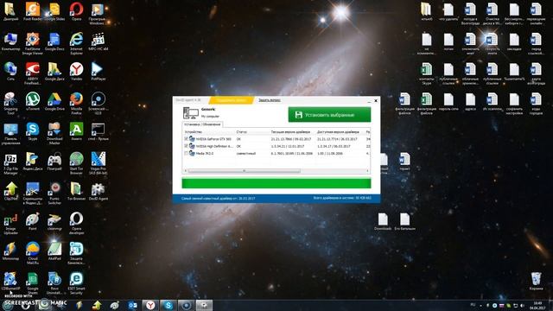Check the third device row checkbox
553x311 pixels.
pyautogui.click(x=187, y=154)
